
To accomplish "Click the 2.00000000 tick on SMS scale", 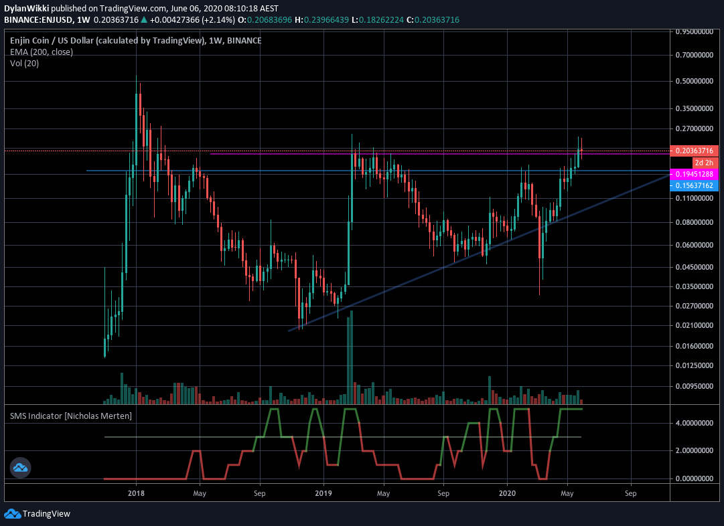I will coord(695,450).
